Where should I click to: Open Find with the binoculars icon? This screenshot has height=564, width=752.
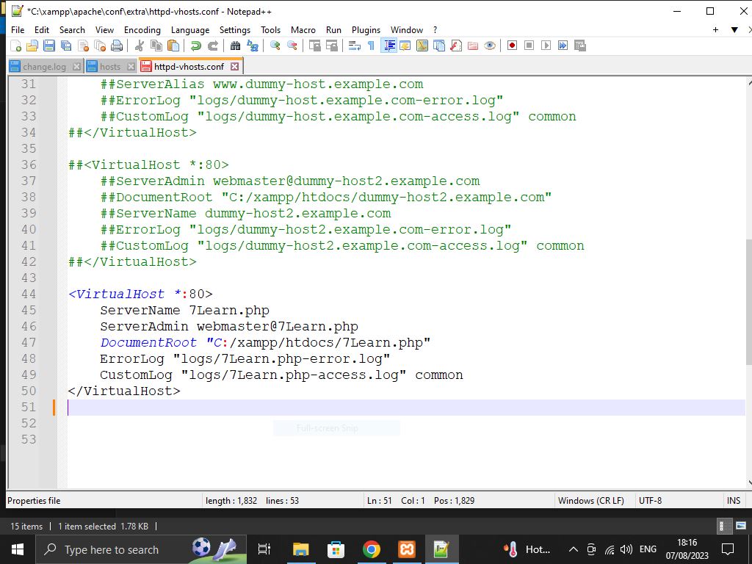coord(235,46)
